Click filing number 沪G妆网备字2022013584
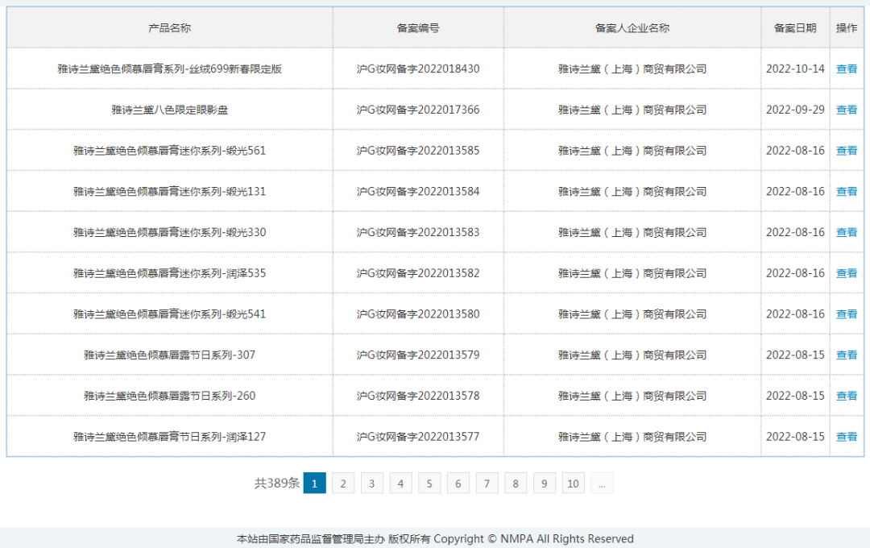 click(418, 192)
